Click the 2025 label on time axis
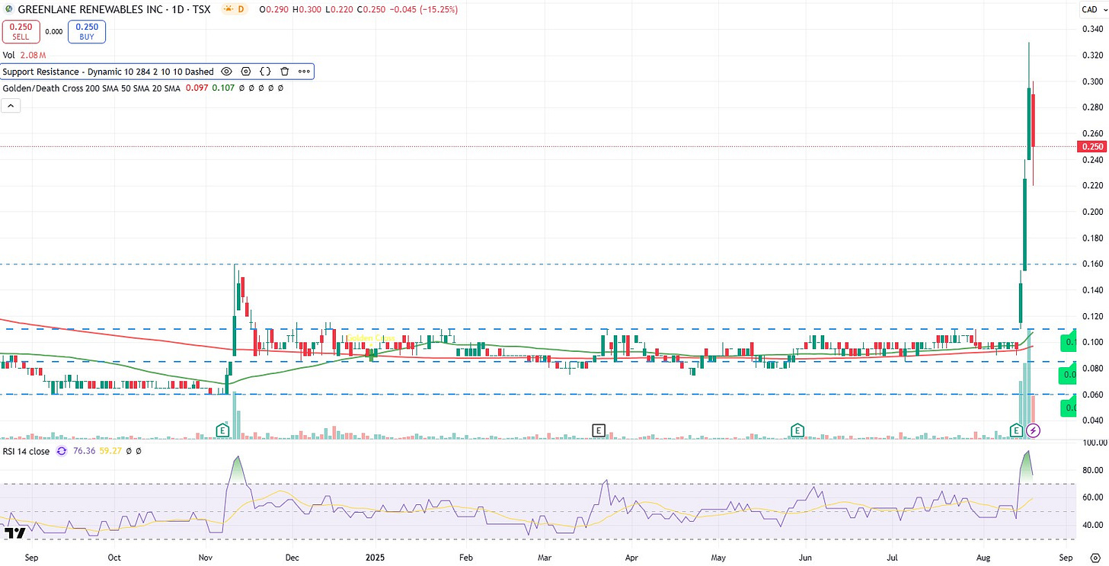 click(376, 558)
